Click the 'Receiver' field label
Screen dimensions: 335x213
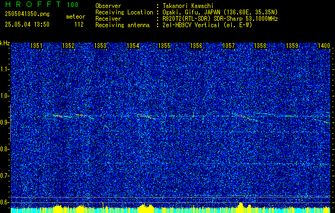pos(108,19)
